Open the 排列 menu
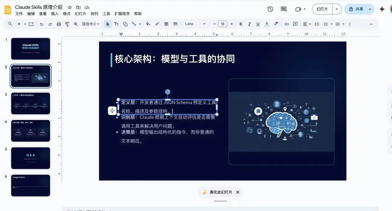 point(94,14)
